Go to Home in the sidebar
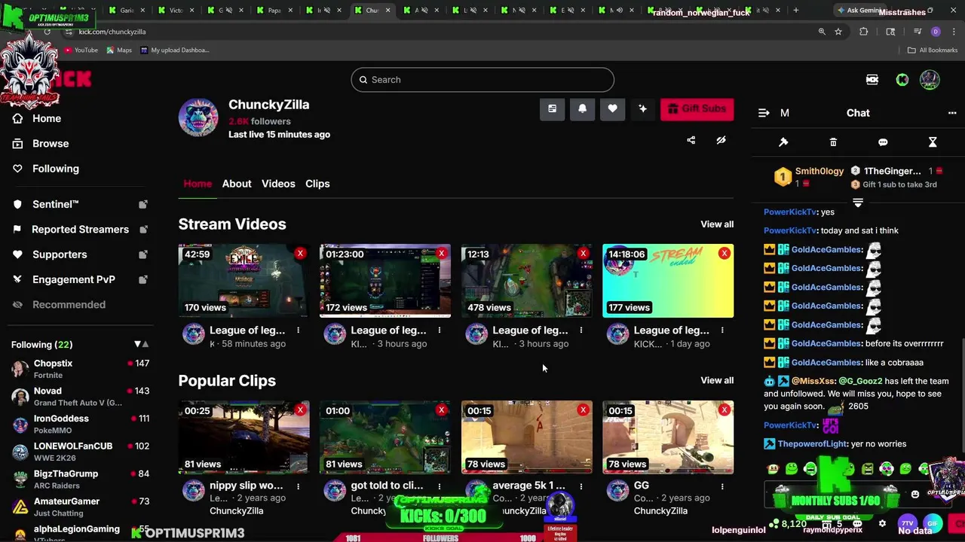 point(47,118)
